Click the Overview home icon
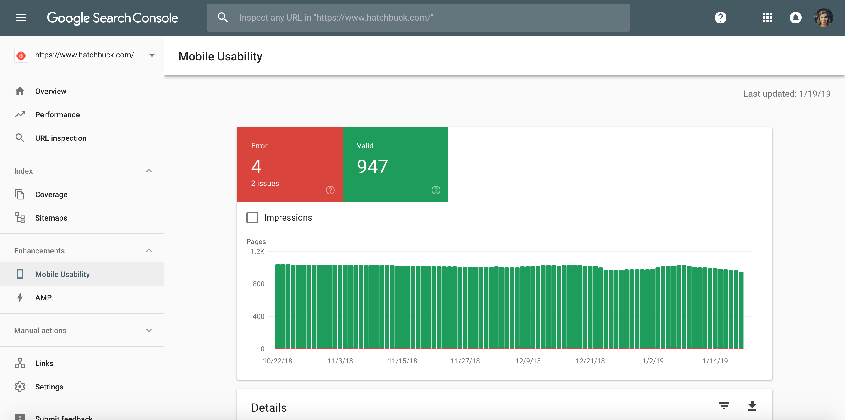Viewport: 845px width, 420px height. coord(20,91)
